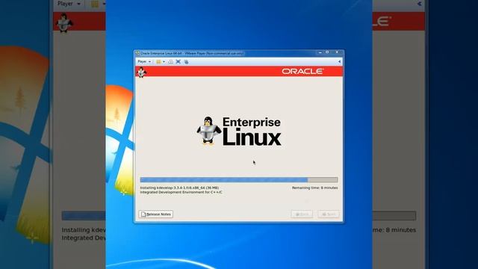Viewport: 478px width, 269px height.
Task: Click the Unity mode toolbar icon
Action: click(x=186, y=61)
